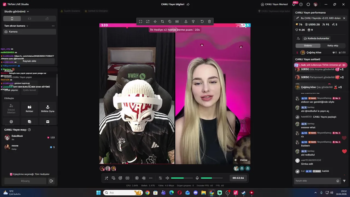Image resolution: width=350 pixels, height=197 pixels.
Task: Open Discord from the taskbar
Action: [196, 193]
